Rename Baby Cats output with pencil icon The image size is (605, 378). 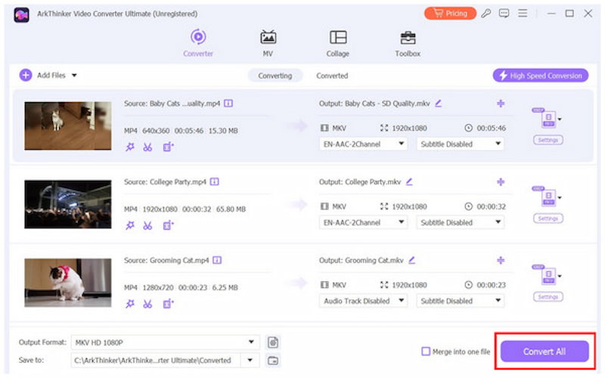439,104
